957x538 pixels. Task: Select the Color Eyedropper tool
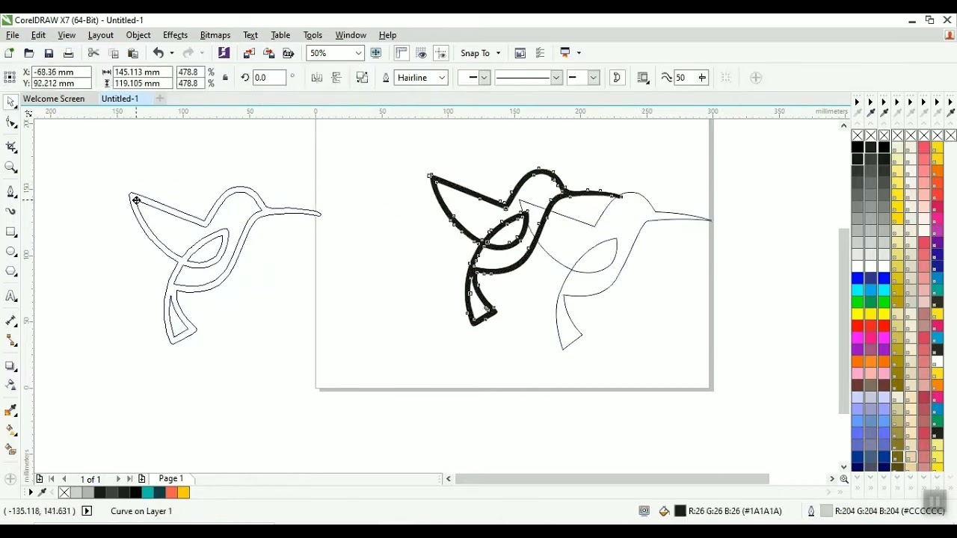point(10,410)
